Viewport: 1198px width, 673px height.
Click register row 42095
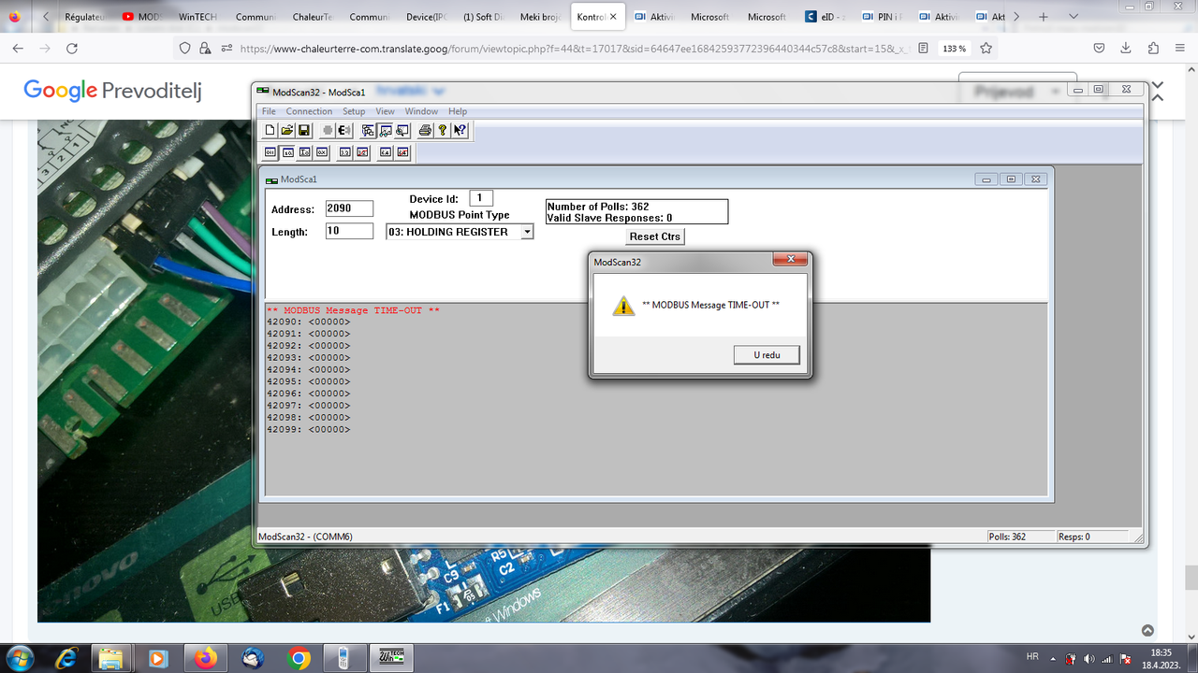pos(309,381)
